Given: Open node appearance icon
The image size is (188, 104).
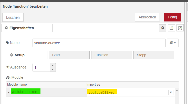Looking at the screenshot, I should click(x=180, y=28).
